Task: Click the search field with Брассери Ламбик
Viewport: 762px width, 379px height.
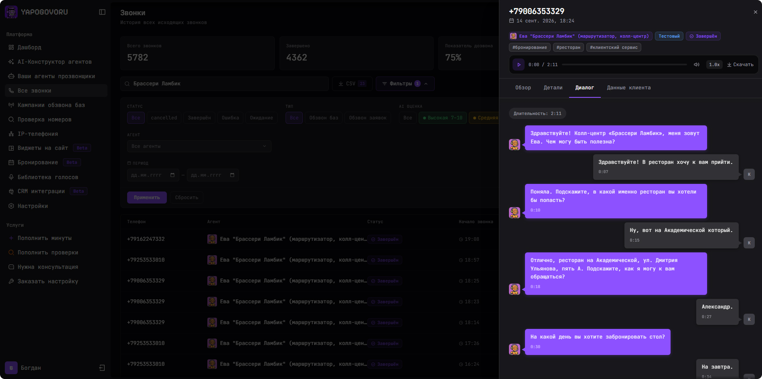Action: tap(225, 84)
